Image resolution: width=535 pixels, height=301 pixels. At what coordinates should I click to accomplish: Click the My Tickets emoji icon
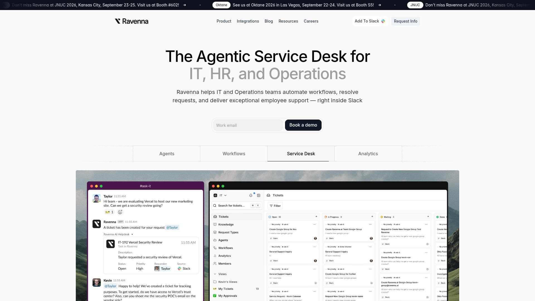pyautogui.click(x=215, y=289)
